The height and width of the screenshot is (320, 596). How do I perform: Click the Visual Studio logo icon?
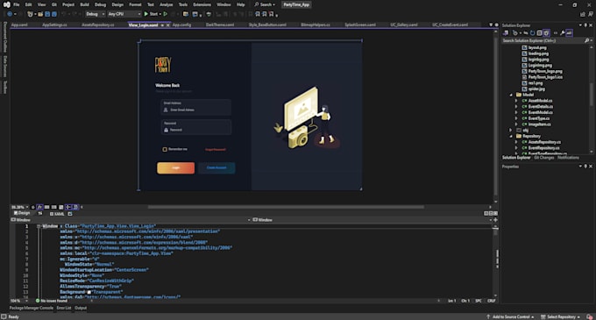pos(6,4)
